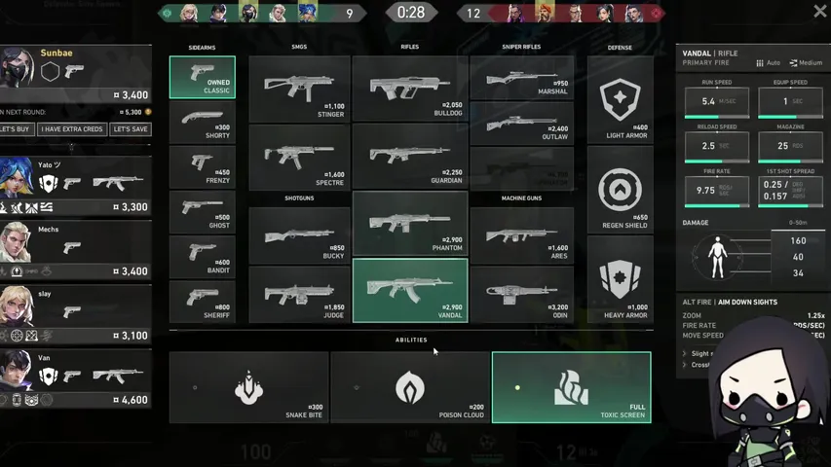This screenshot has width=831, height=467.
Task: Click the MACHINE GUNS category header
Action: [x=521, y=198]
